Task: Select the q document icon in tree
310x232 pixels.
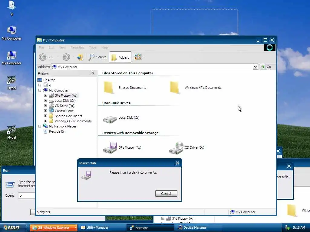Action: tap(45, 85)
